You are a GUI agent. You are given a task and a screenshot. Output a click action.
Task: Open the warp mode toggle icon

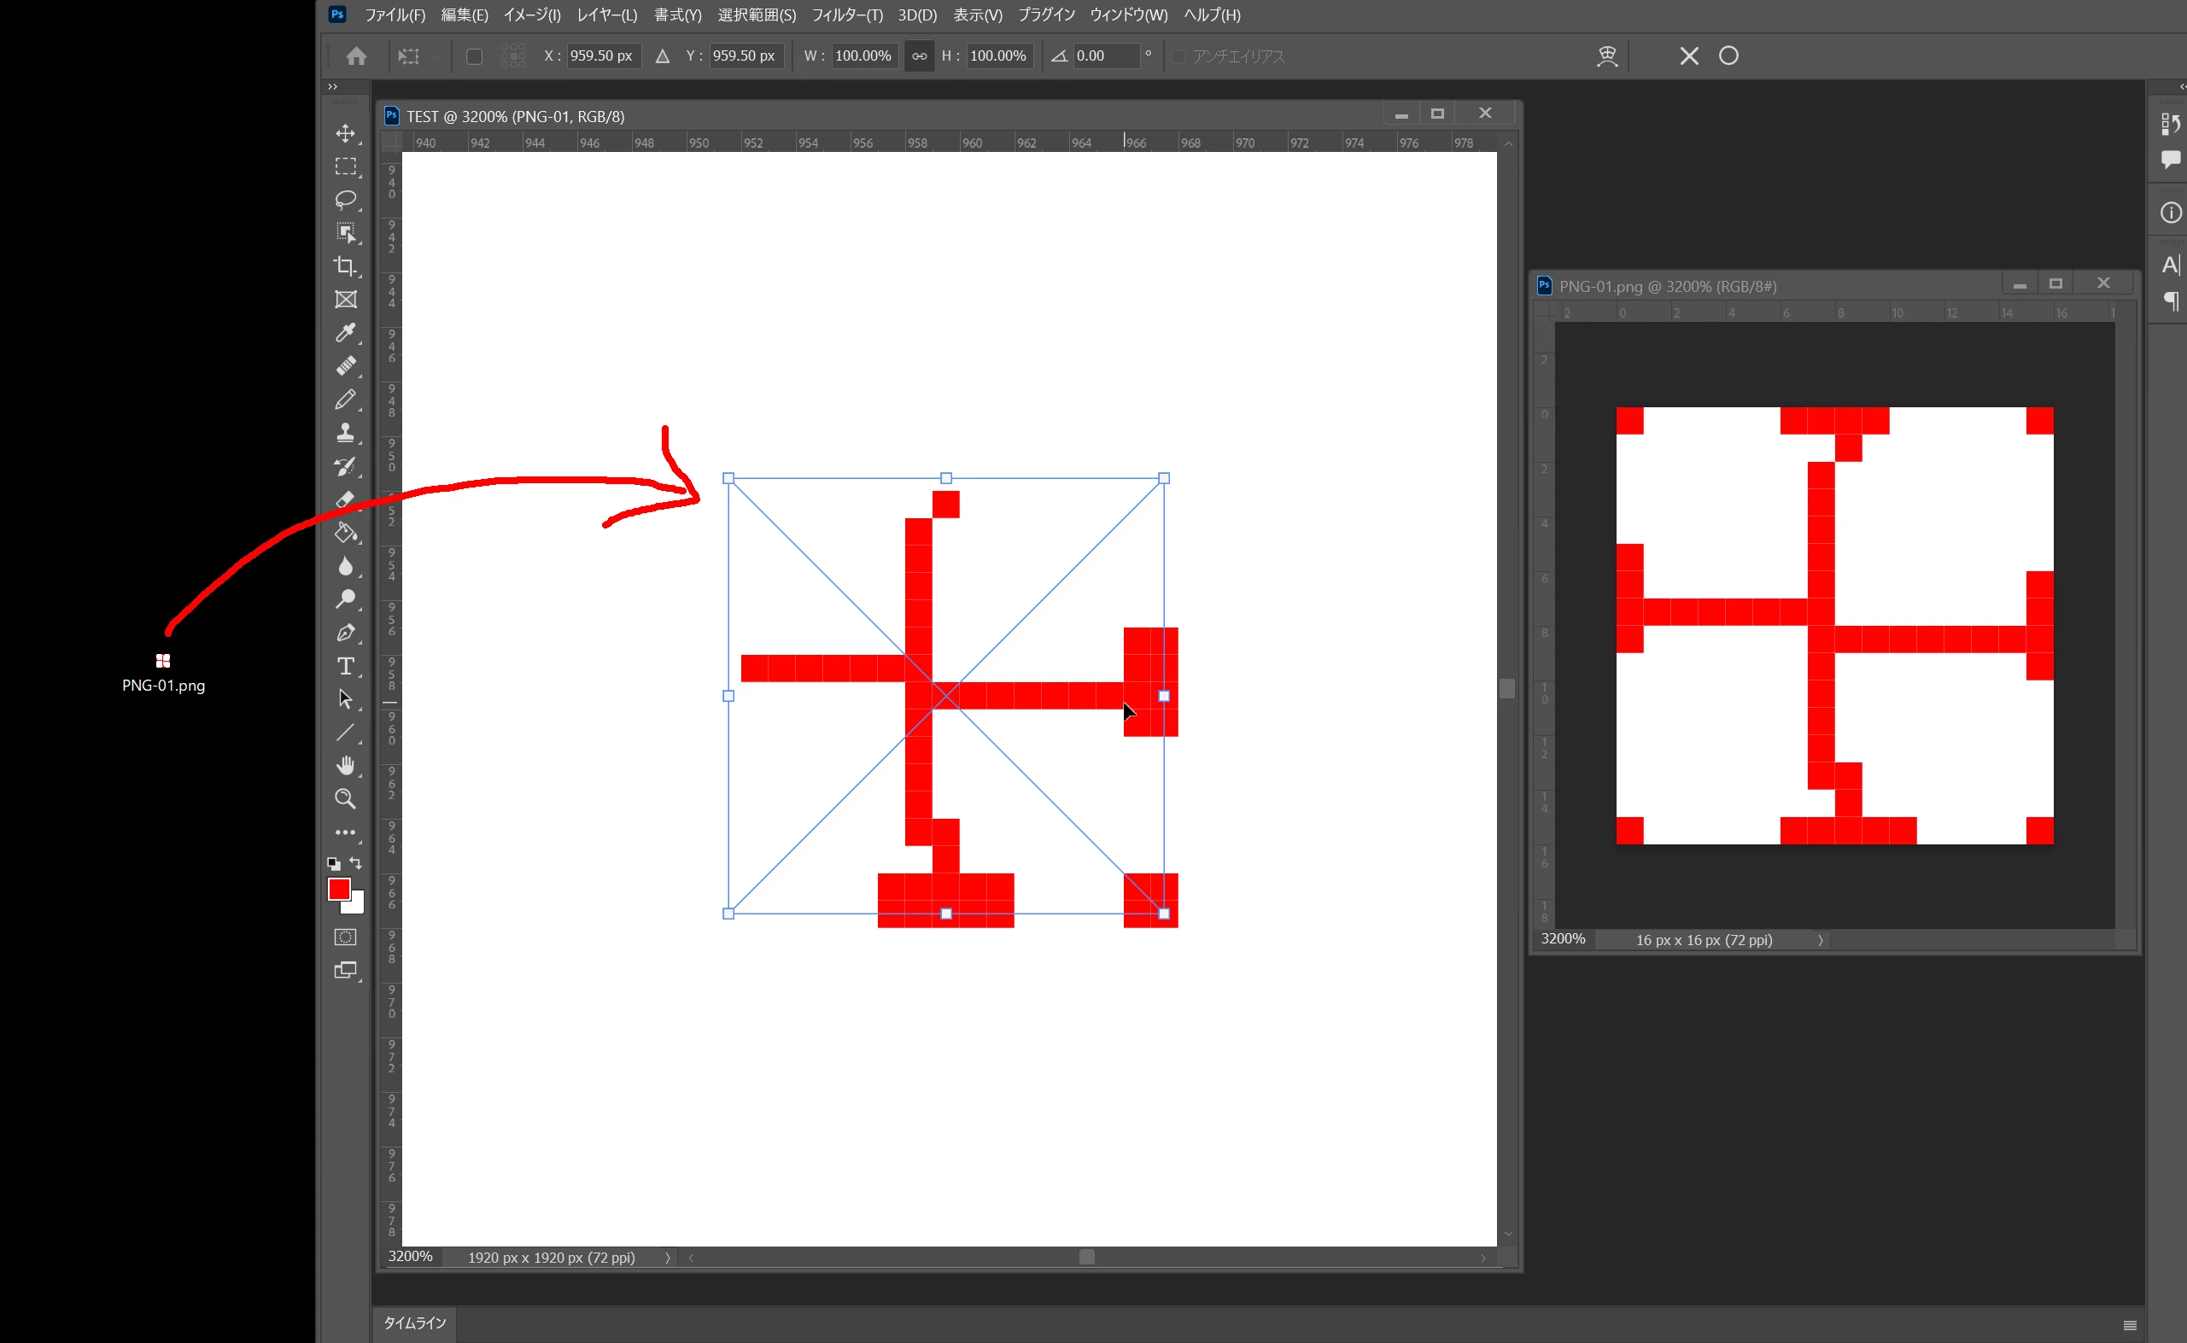tap(1607, 56)
